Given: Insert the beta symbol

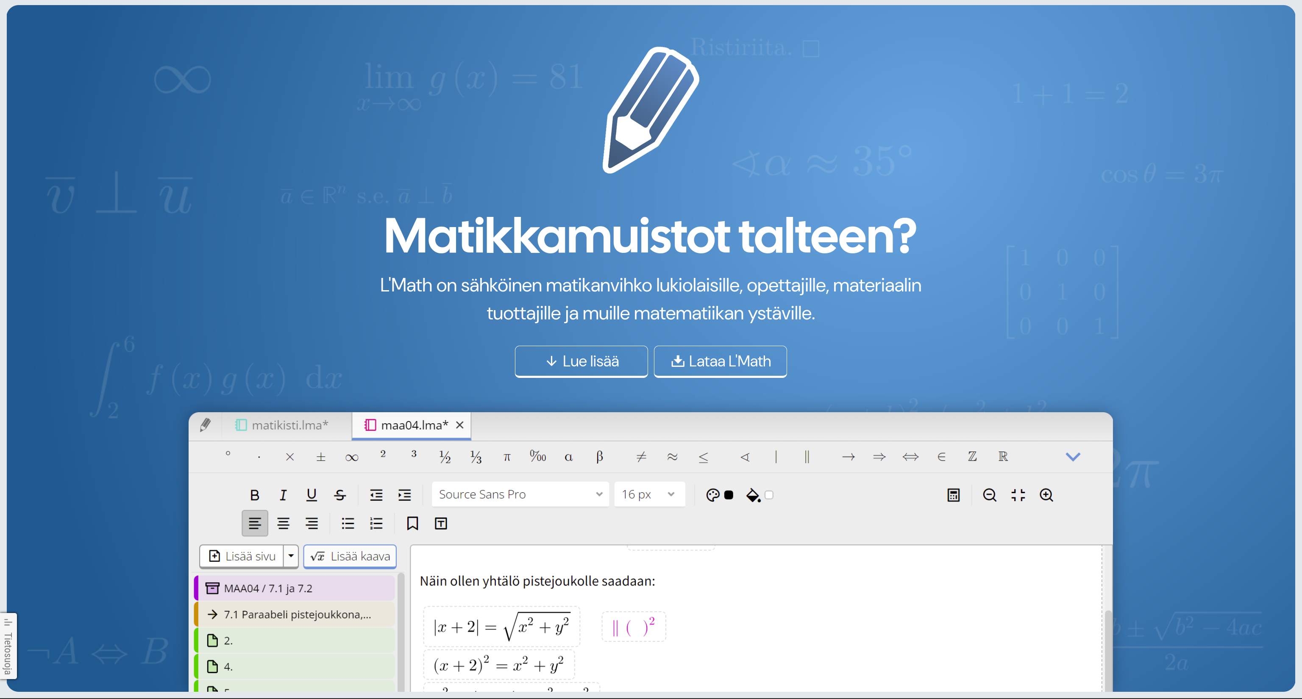Looking at the screenshot, I should coord(599,457).
